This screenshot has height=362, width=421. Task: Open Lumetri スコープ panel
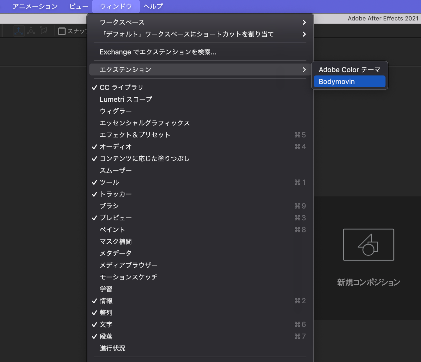tap(200, 99)
